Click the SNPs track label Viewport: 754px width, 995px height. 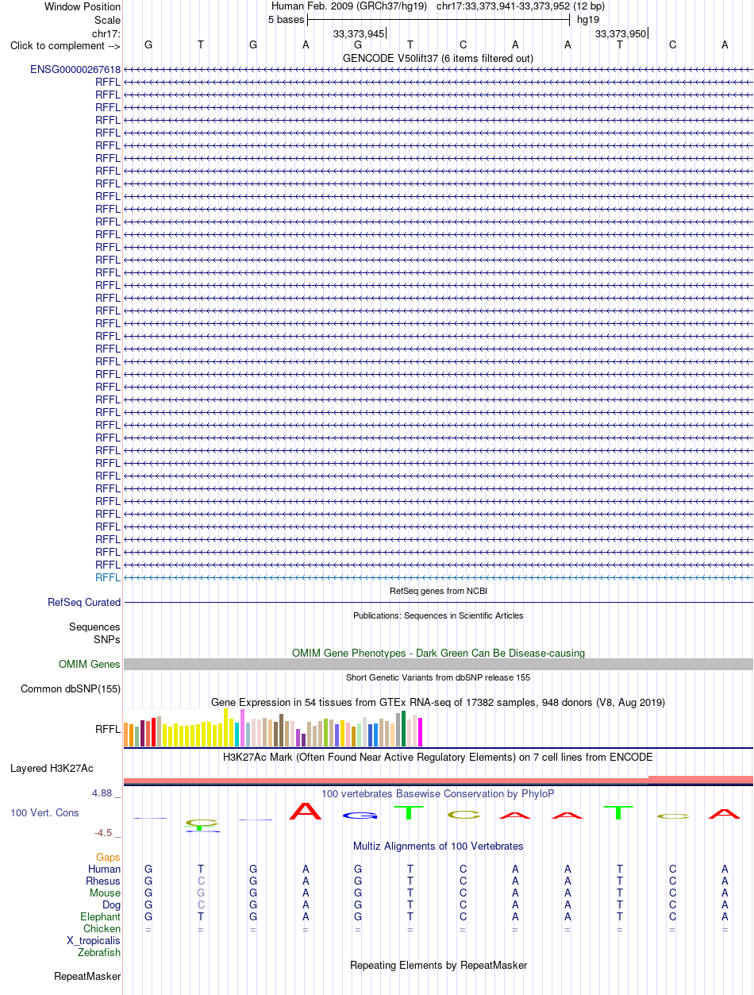point(107,639)
